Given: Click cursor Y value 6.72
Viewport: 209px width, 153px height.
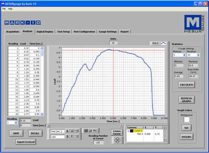Looking at the screenshot, I should coord(157,134).
